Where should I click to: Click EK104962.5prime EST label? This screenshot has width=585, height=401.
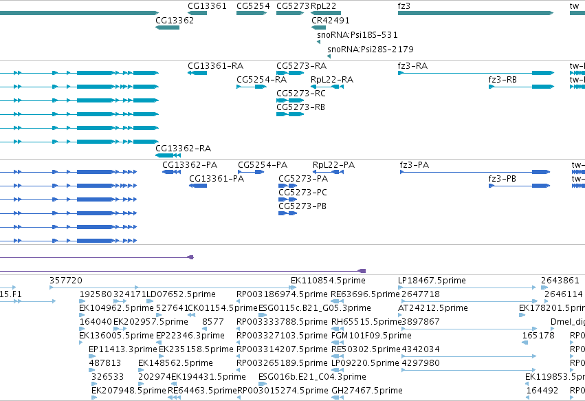[116, 308]
